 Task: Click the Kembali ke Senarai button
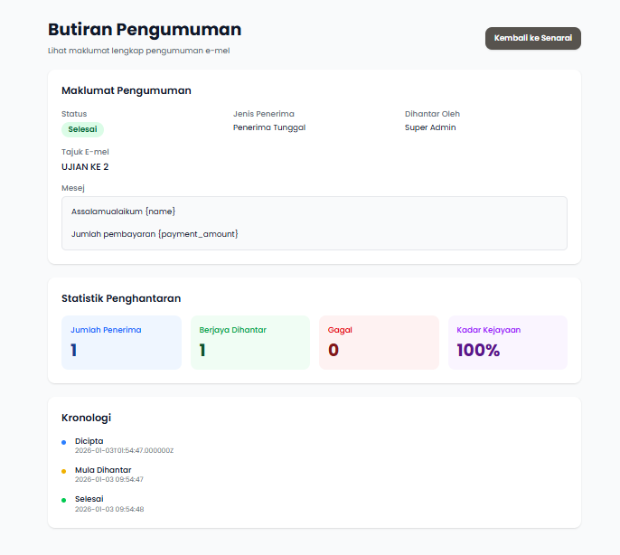coord(532,38)
